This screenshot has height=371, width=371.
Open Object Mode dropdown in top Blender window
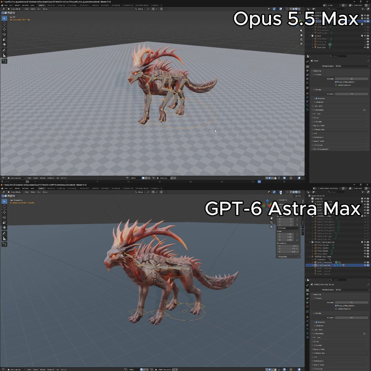15,9
